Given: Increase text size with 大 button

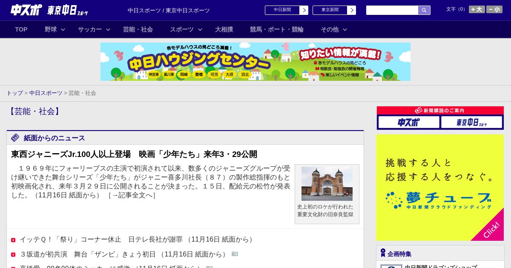Looking at the screenshot, I should coord(477,9).
